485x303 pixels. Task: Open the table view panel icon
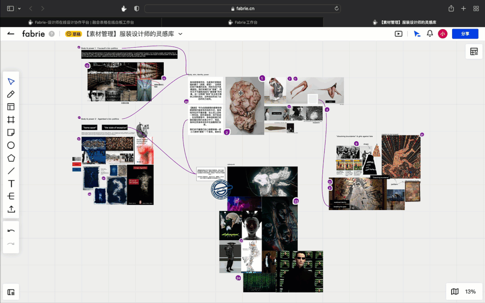[x=474, y=51]
